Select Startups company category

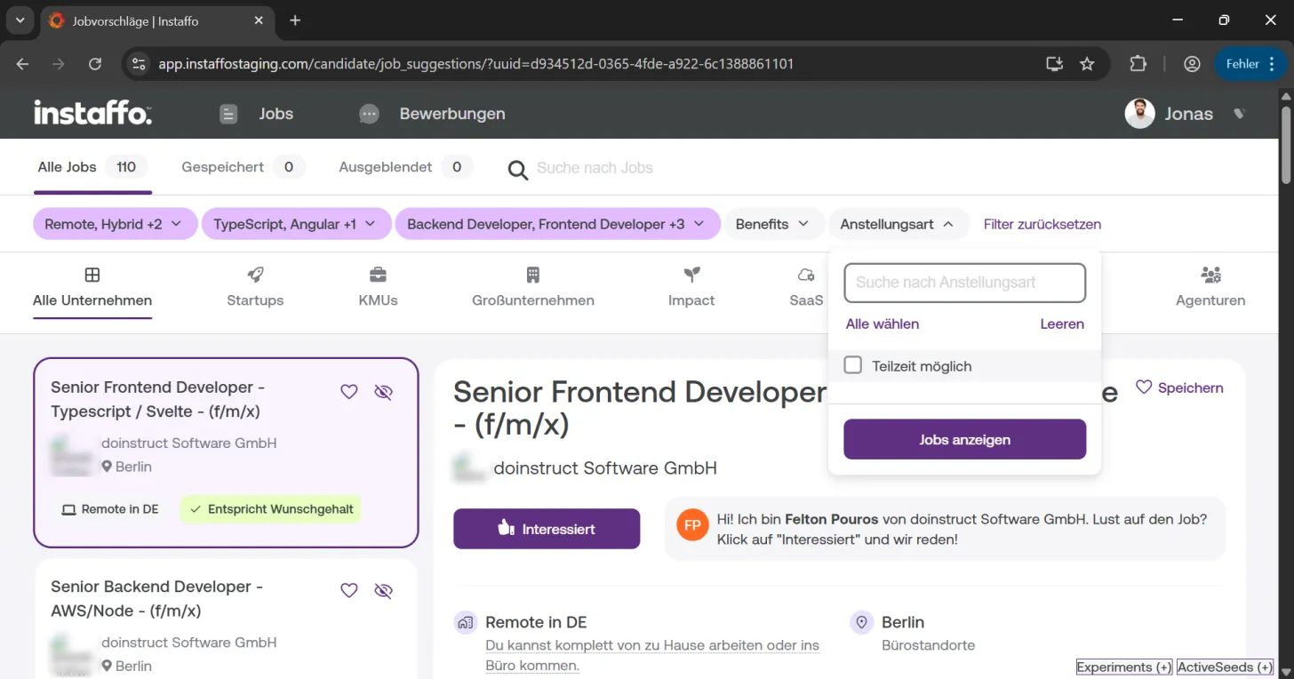point(255,287)
